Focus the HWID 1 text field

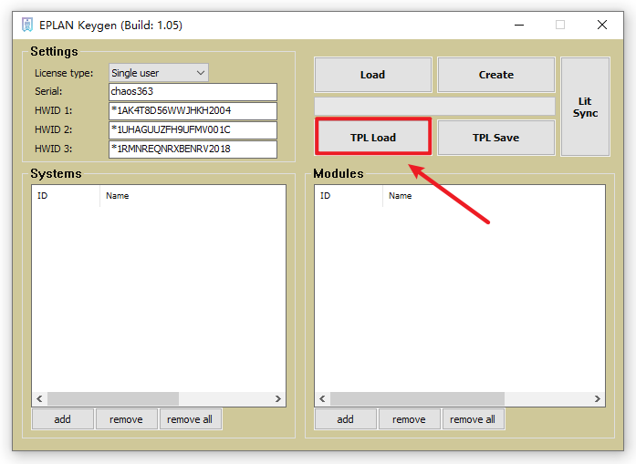click(193, 111)
